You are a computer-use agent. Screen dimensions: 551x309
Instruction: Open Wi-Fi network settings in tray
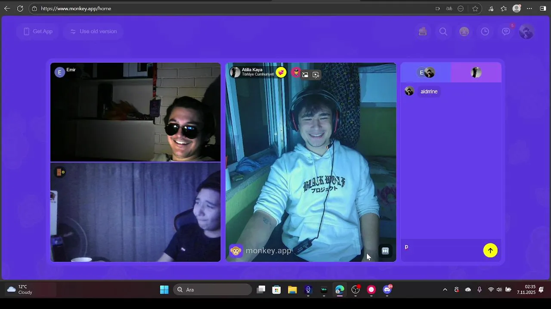pos(491,290)
